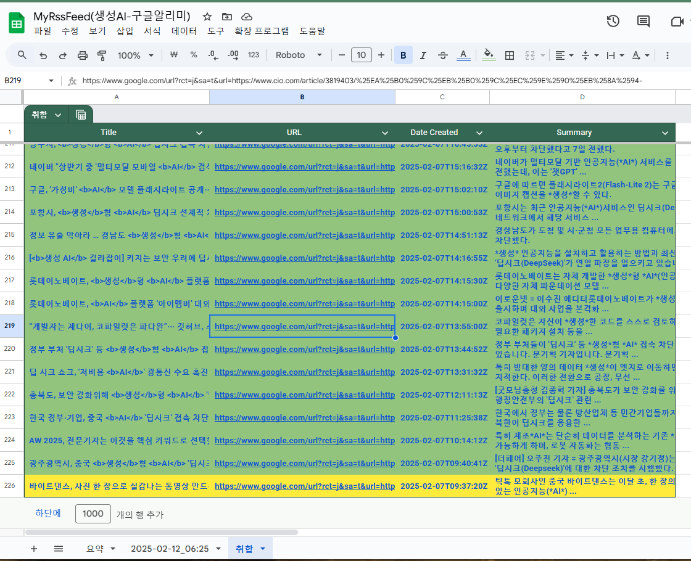Open the URL link in row 226
Image resolution: width=691 pixels, height=561 pixels.
click(x=305, y=486)
